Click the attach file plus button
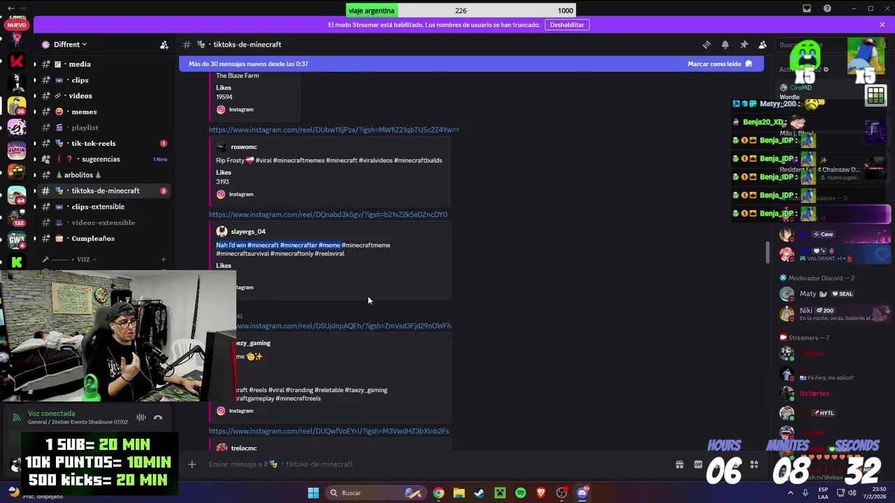This screenshot has width=895, height=503. (x=191, y=465)
